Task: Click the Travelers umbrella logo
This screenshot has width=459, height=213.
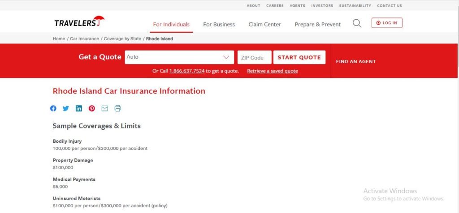Action: coord(79,21)
